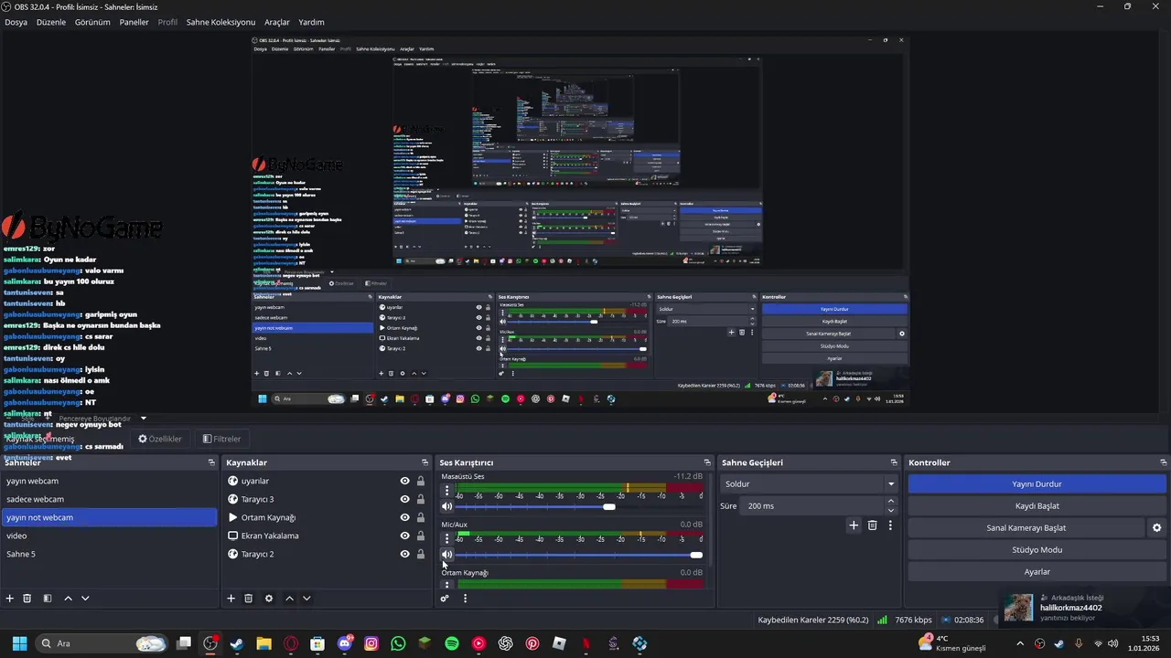
Task: Move scene up in Sahneler toolbar
Action: (x=68, y=598)
